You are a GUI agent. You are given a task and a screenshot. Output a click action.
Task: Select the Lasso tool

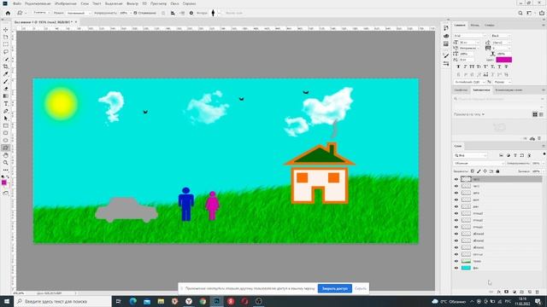pyautogui.click(x=6, y=52)
